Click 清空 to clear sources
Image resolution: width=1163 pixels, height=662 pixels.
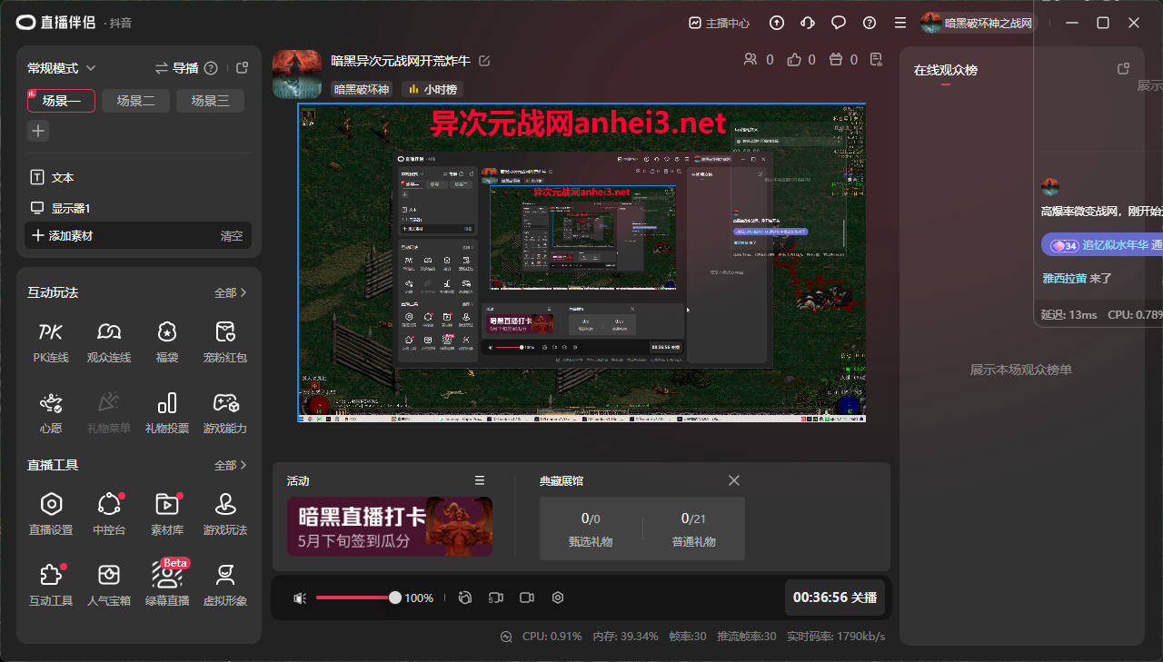pyautogui.click(x=232, y=235)
